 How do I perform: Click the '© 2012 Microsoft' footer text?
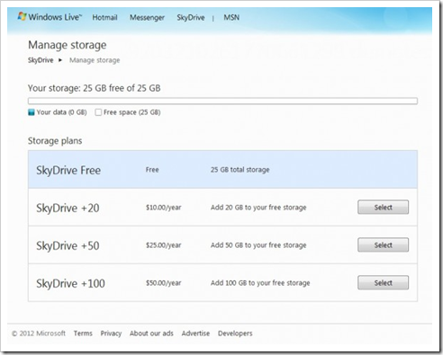[x=39, y=333]
